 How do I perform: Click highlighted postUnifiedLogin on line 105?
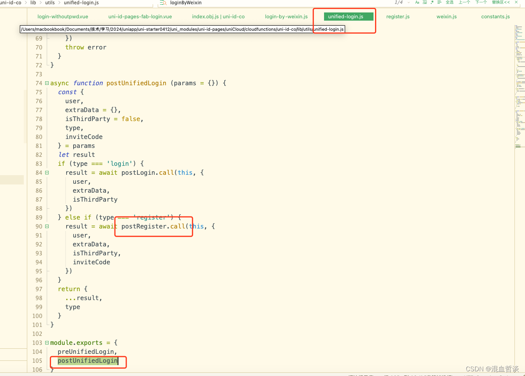point(88,360)
